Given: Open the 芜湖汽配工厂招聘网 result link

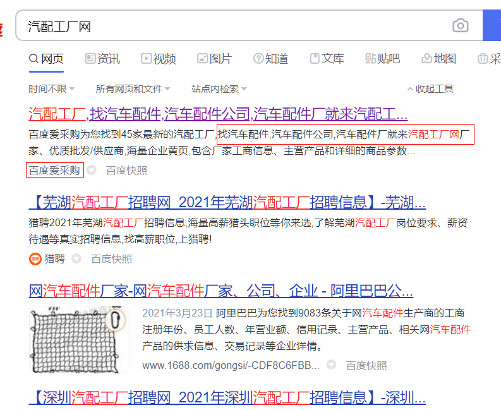Looking at the screenshot, I should (227, 203).
